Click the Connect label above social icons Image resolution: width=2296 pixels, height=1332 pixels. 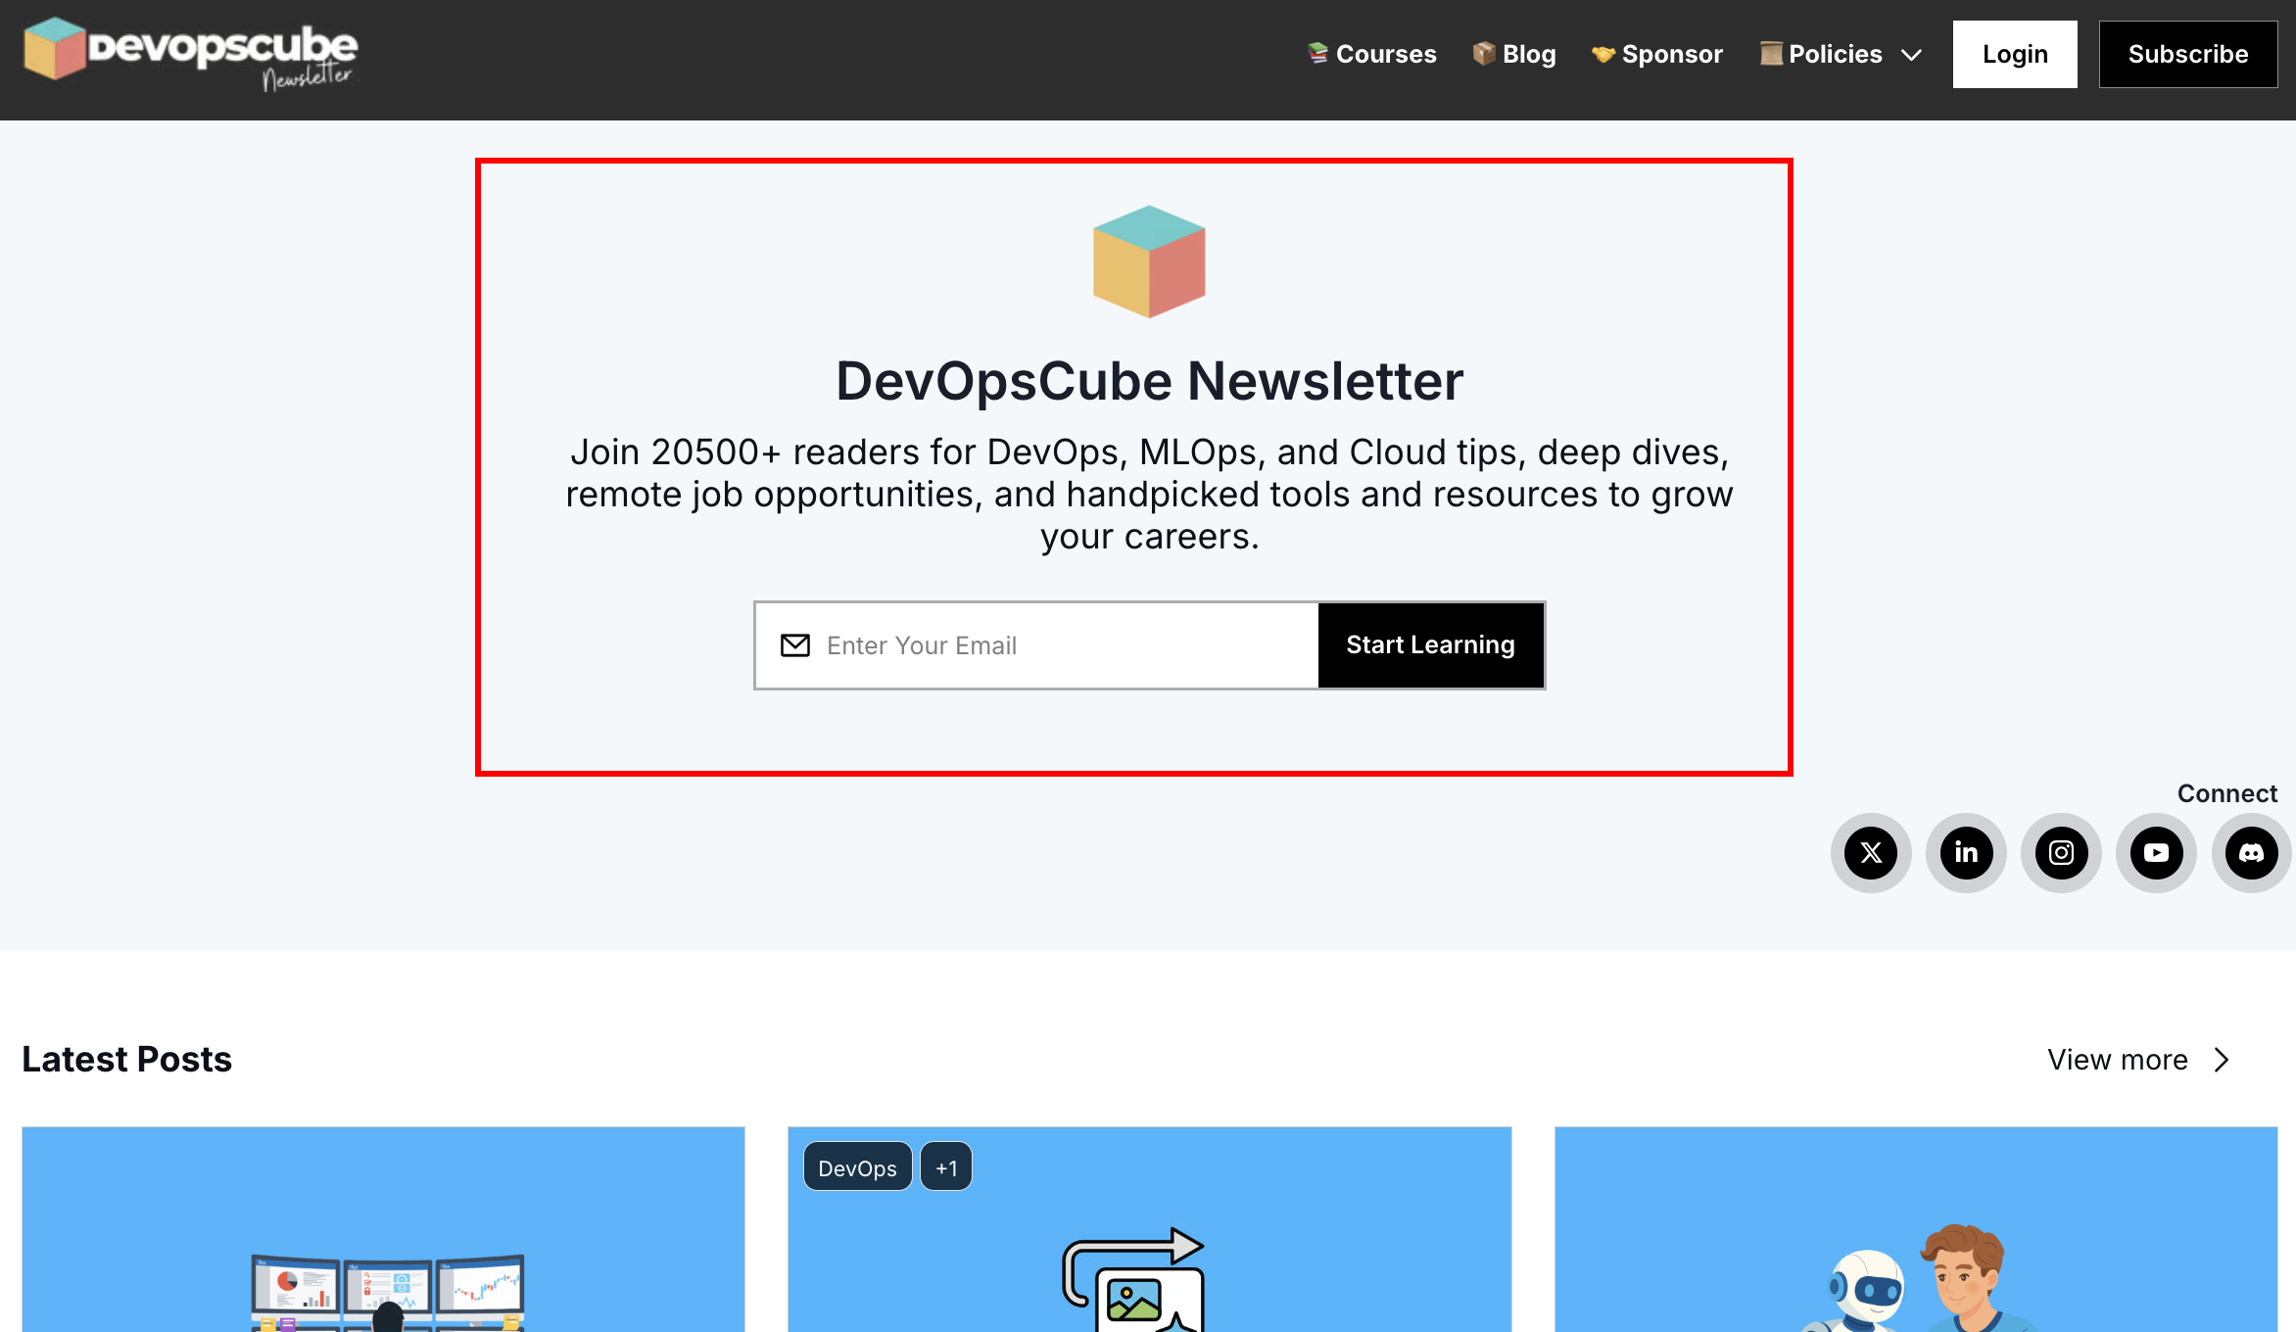tap(2227, 793)
